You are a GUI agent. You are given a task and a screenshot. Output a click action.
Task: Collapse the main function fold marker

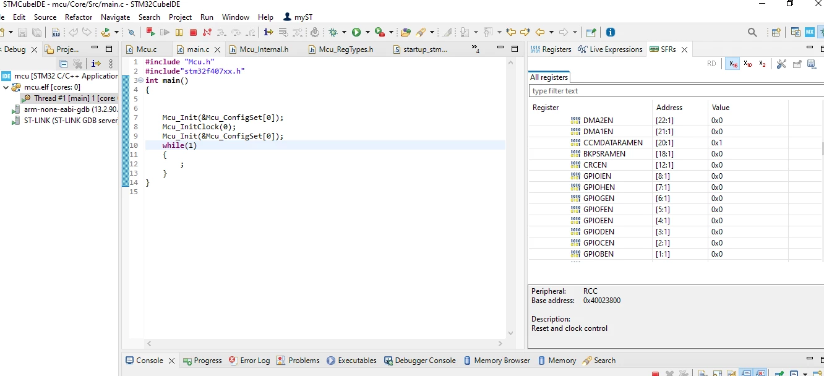(x=140, y=80)
